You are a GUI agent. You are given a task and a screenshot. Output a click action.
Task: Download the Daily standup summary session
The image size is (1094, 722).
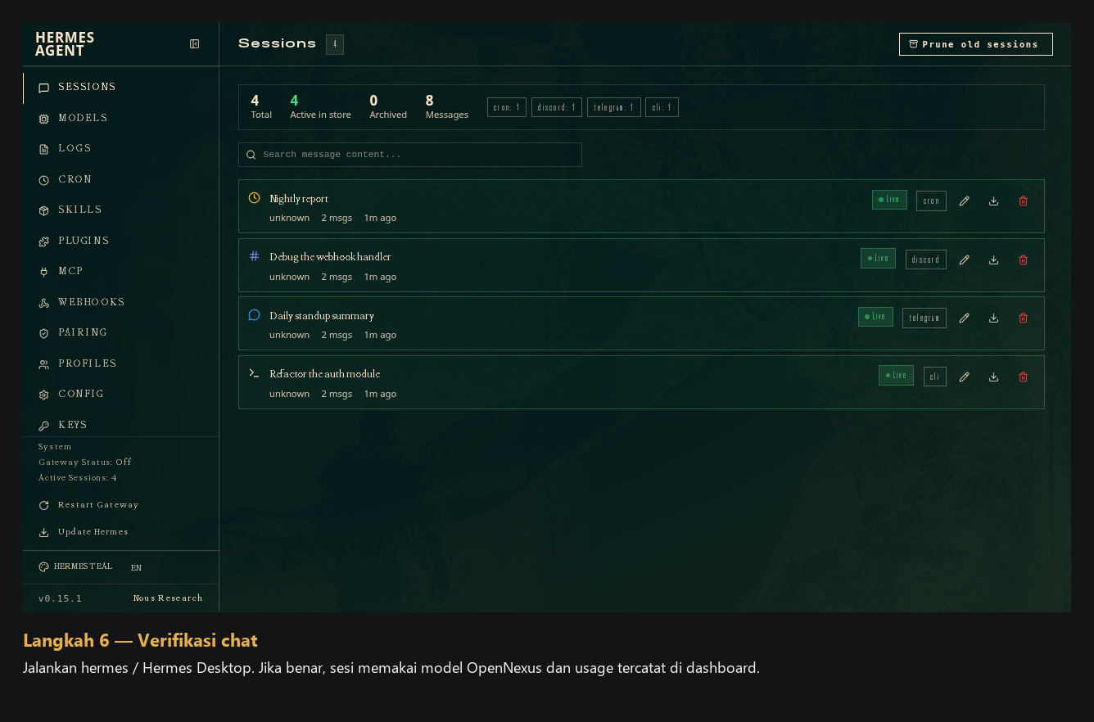click(x=993, y=318)
